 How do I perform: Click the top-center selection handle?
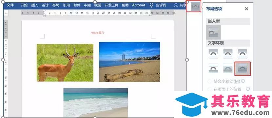coord(95,2)
